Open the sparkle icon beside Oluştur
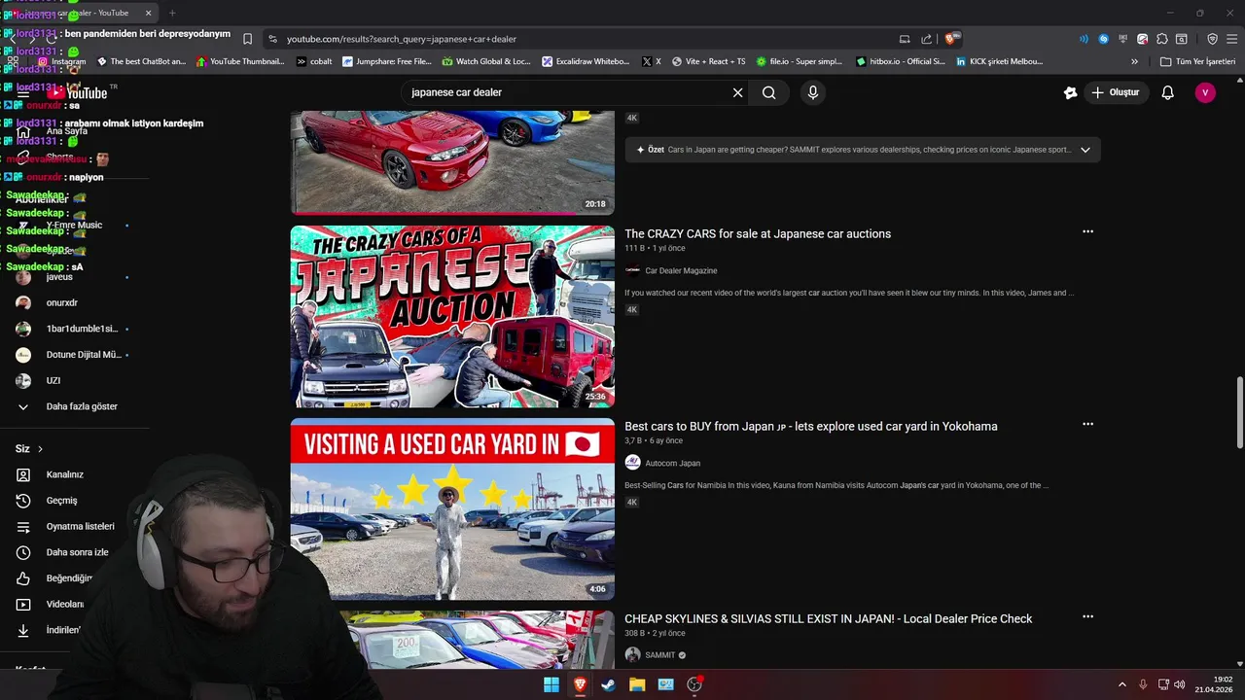Viewport: 1245px width, 700px height. click(1070, 92)
